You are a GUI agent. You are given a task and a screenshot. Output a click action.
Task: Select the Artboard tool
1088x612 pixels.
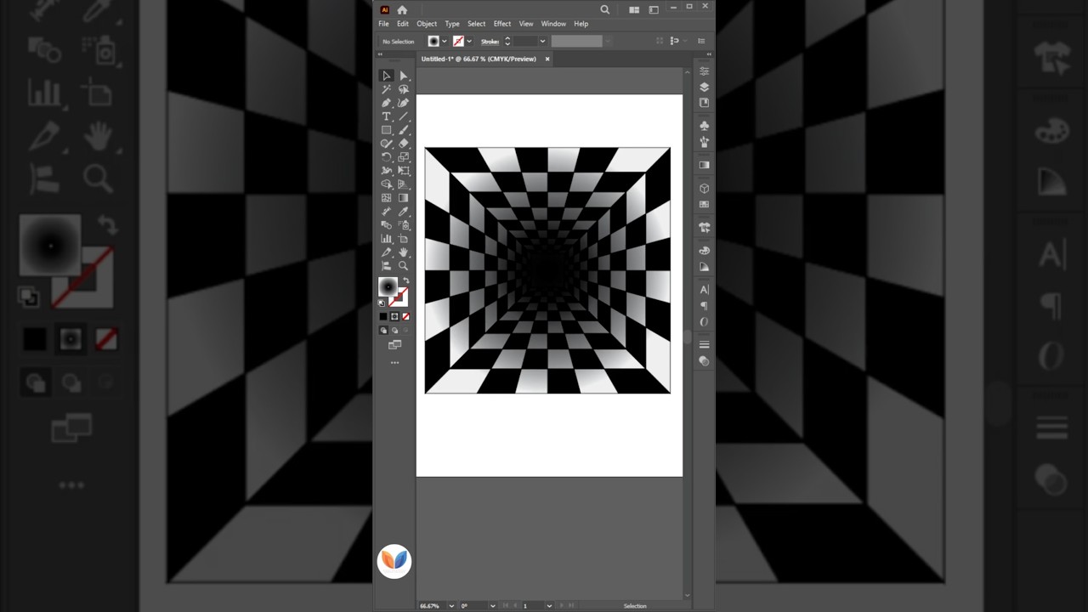point(404,239)
